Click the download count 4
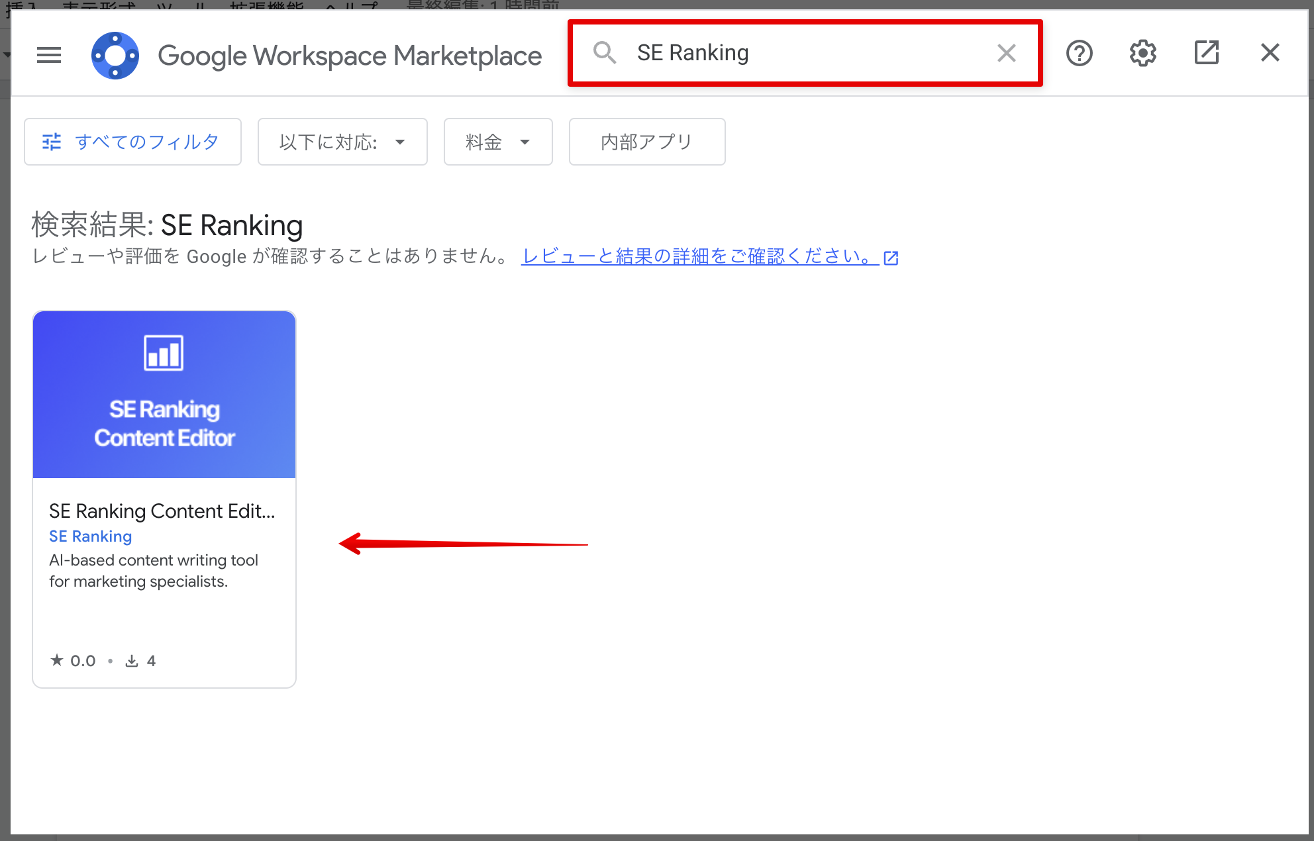The width and height of the screenshot is (1314, 841). click(140, 661)
